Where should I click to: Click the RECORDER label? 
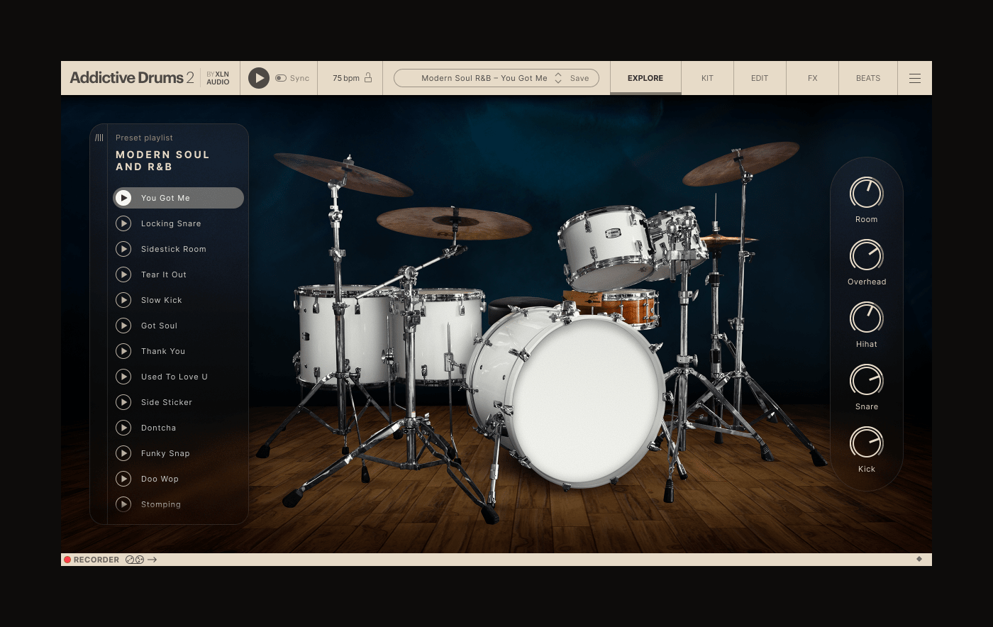tap(96, 560)
